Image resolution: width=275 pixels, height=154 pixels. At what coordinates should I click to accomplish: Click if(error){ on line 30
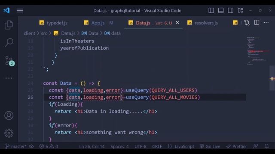pyautogui.click(x=63, y=125)
